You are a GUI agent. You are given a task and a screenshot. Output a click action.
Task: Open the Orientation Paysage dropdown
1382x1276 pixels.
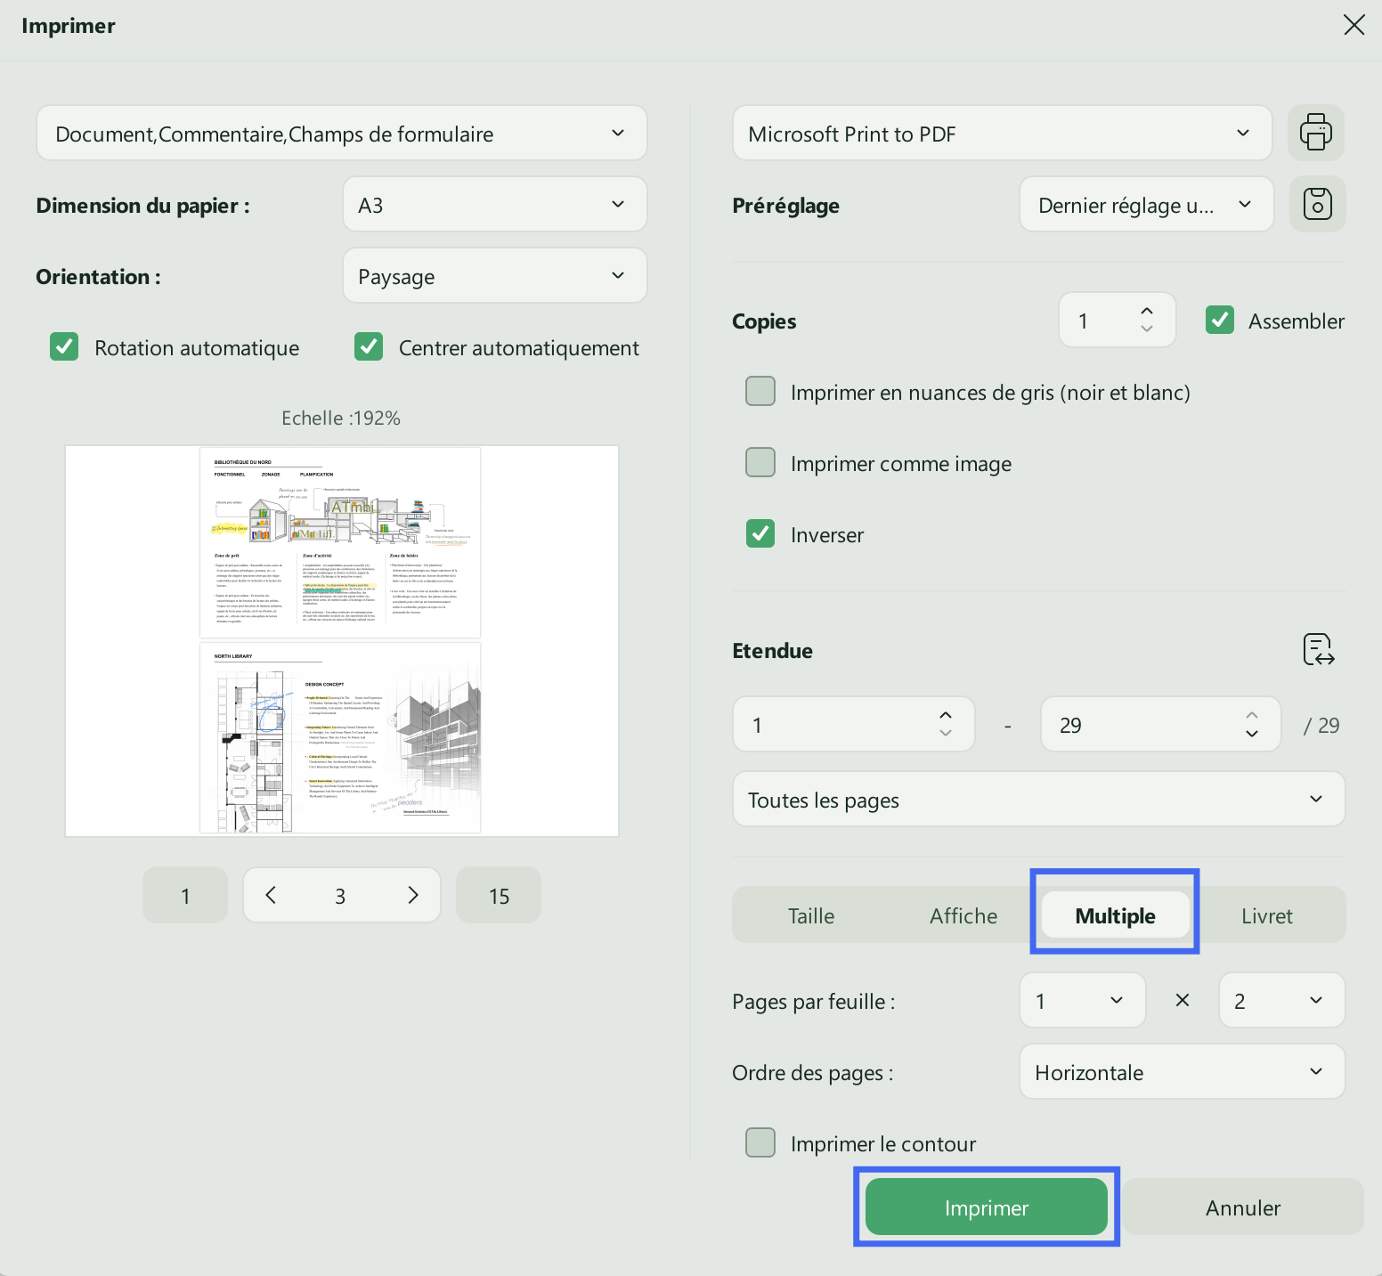tap(495, 275)
